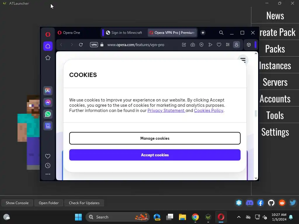The height and width of the screenshot is (224, 299).
Task: Click the edit page icon in the address bar
Action: click(184, 45)
